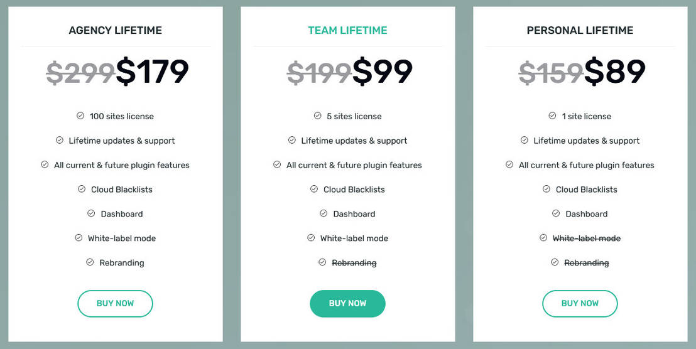Click the $179 Agency price
The image size is (696, 349).
(152, 72)
